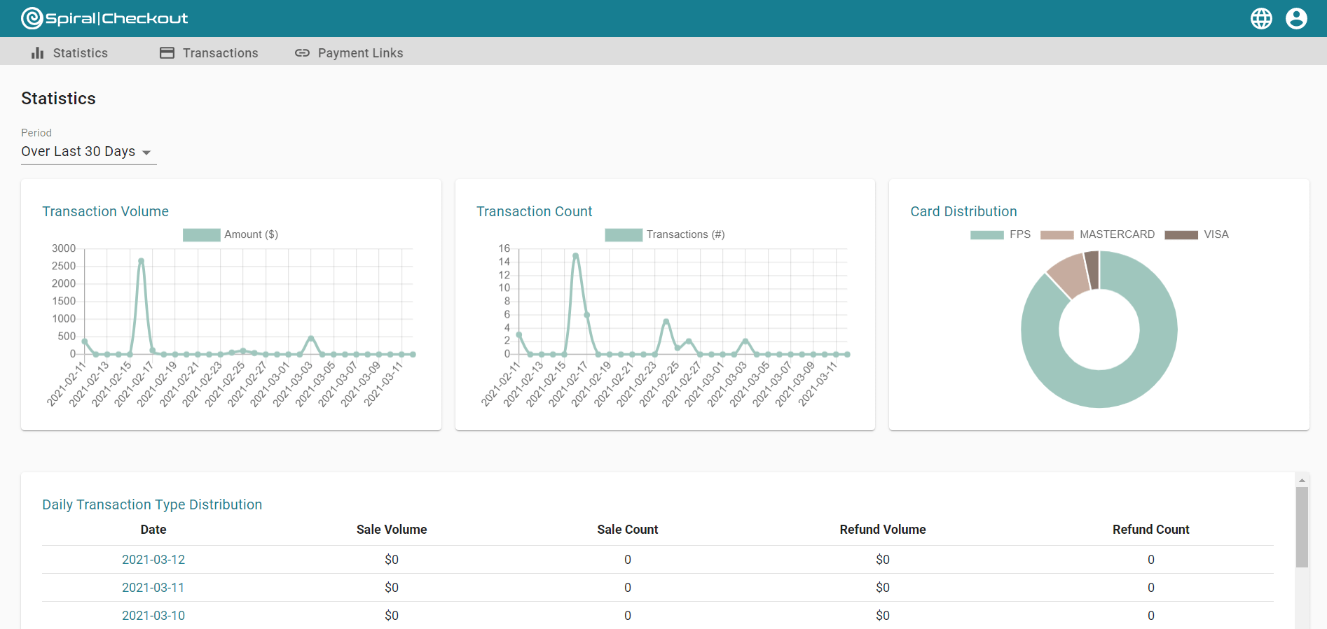Click the Mastercard segment of donut chart
The image size is (1327, 629).
1070,274
